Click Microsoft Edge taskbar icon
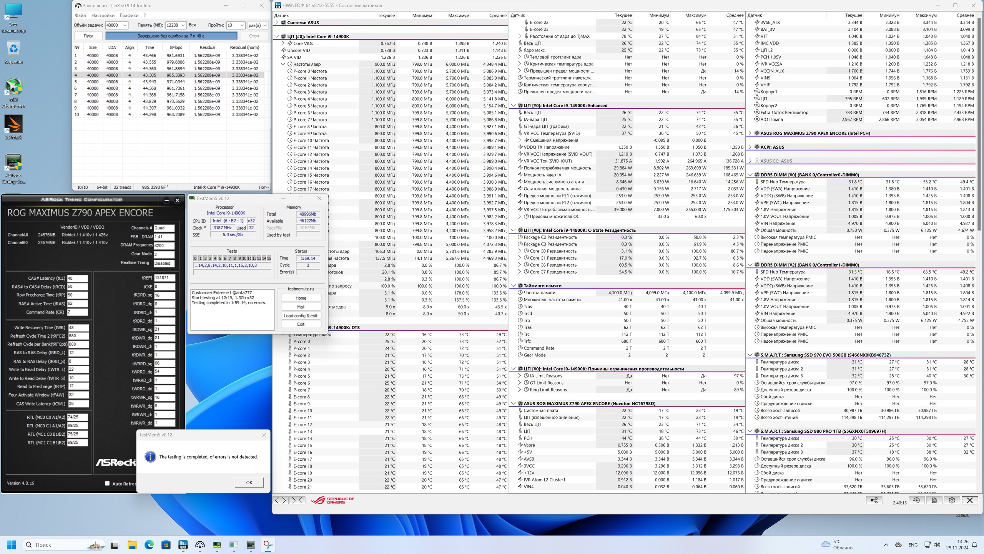984x554 pixels. [149, 545]
